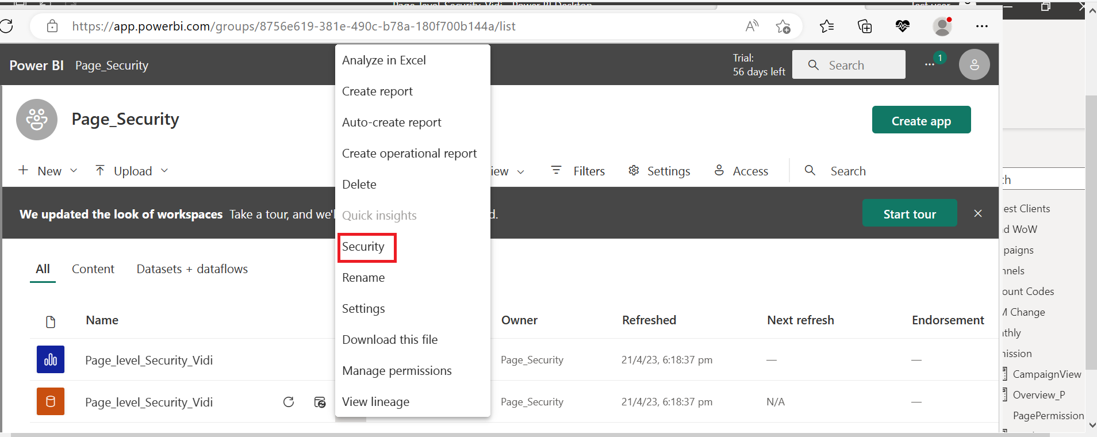This screenshot has height=437, width=1097.
Task: Select Auto-create report menu item
Action: point(413,122)
